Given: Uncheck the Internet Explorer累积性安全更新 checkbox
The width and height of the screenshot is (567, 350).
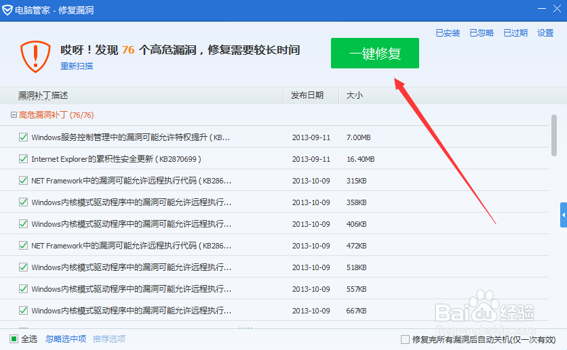Looking at the screenshot, I should [23, 159].
